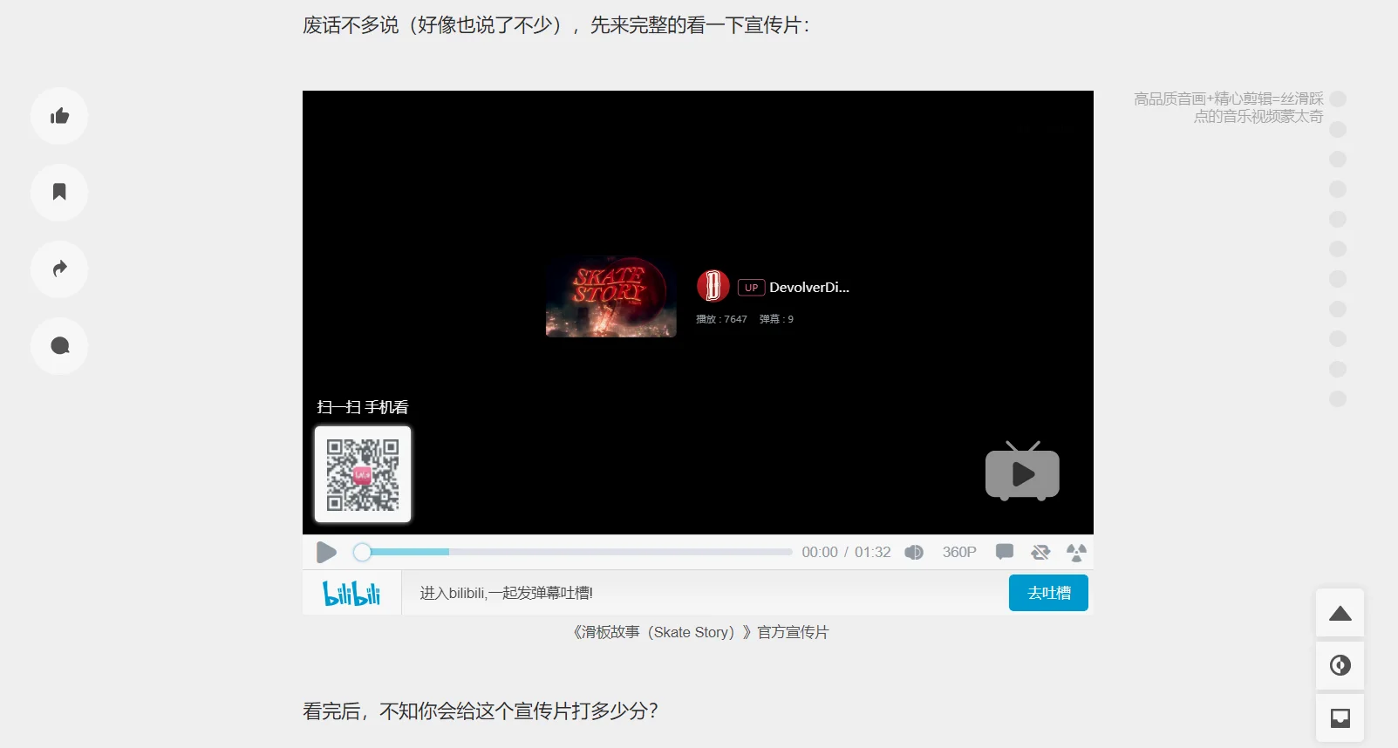Toggle night mode with the half-circle icon
1398x748 pixels.
1340,665
